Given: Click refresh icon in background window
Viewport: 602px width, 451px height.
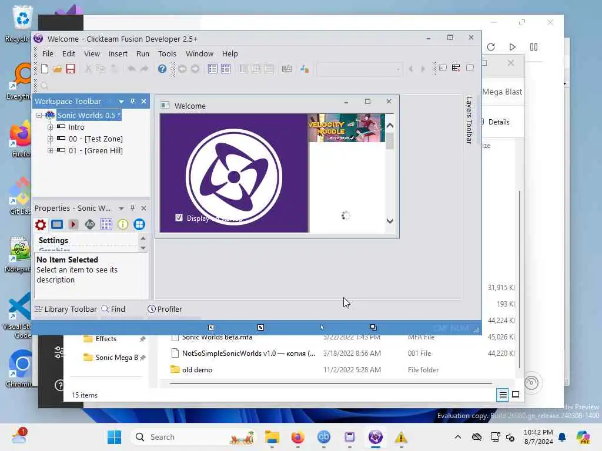Looking at the screenshot, I should coord(491,47).
